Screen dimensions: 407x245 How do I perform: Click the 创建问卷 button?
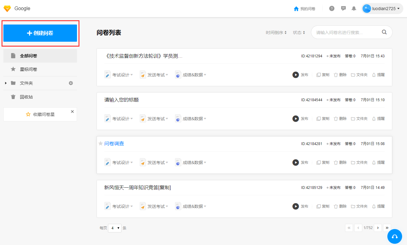(40, 33)
